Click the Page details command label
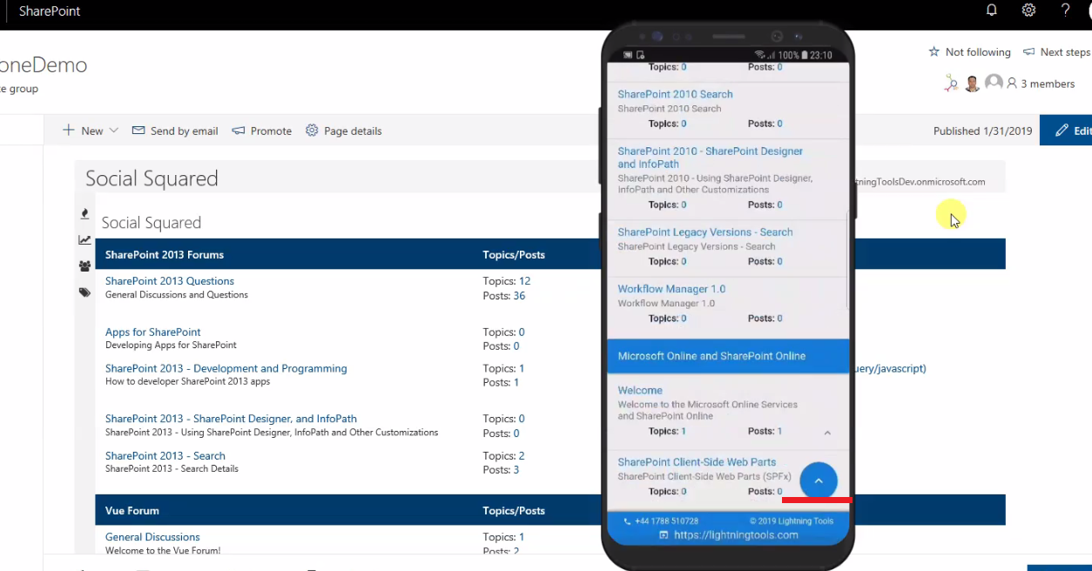Image resolution: width=1092 pixels, height=571 pixels. coord(353,131)
